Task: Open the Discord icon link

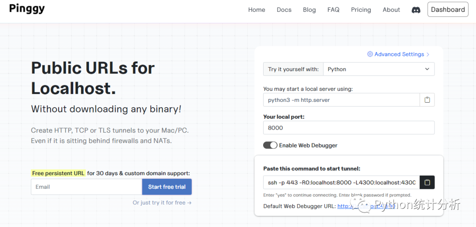Action: [416, 10]
